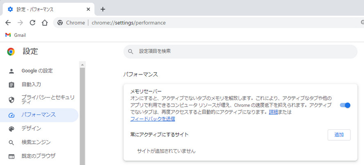Open Google の設定 in sidebar
This screenshot has height=165, width=364.
(37, 71)
